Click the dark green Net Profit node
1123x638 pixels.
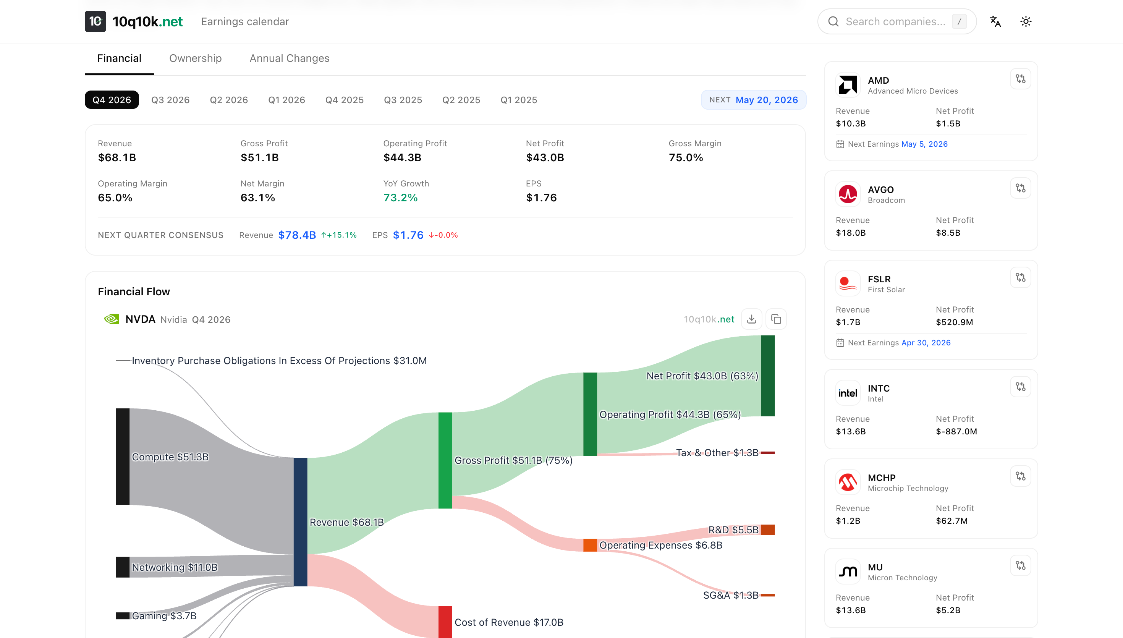[767, 376]
